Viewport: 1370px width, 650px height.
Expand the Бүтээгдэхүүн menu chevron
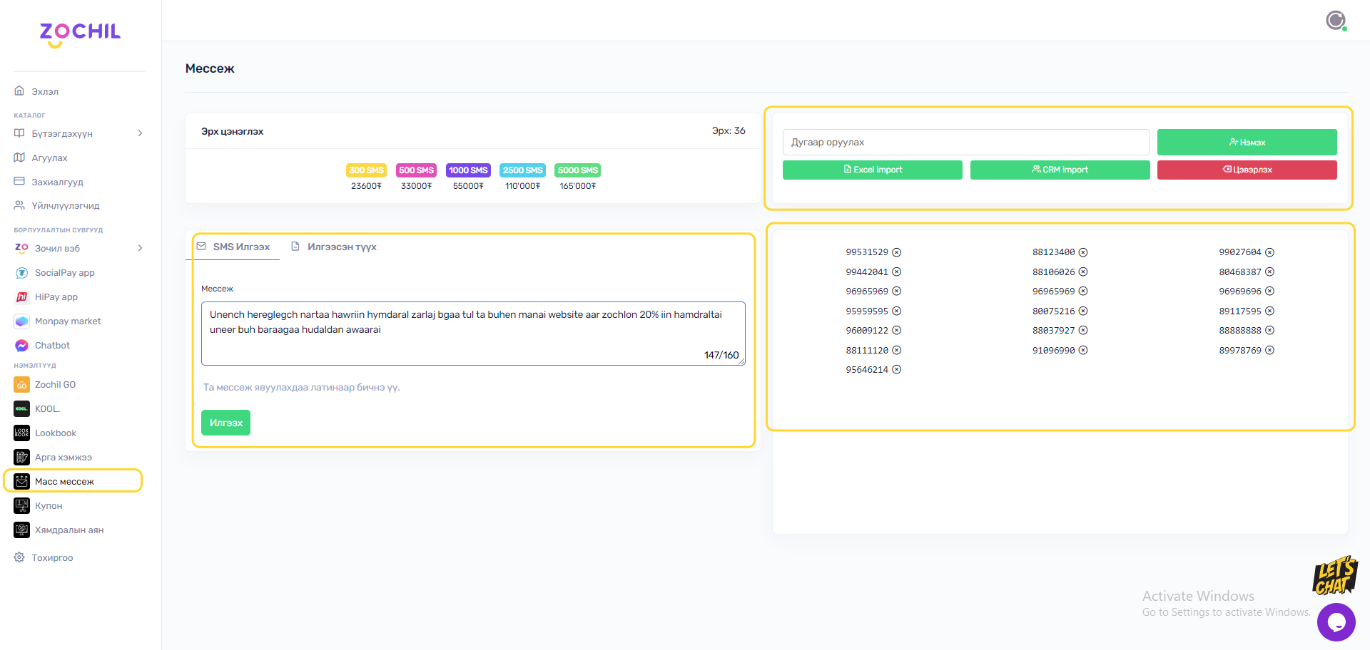[x=140, y=133]
